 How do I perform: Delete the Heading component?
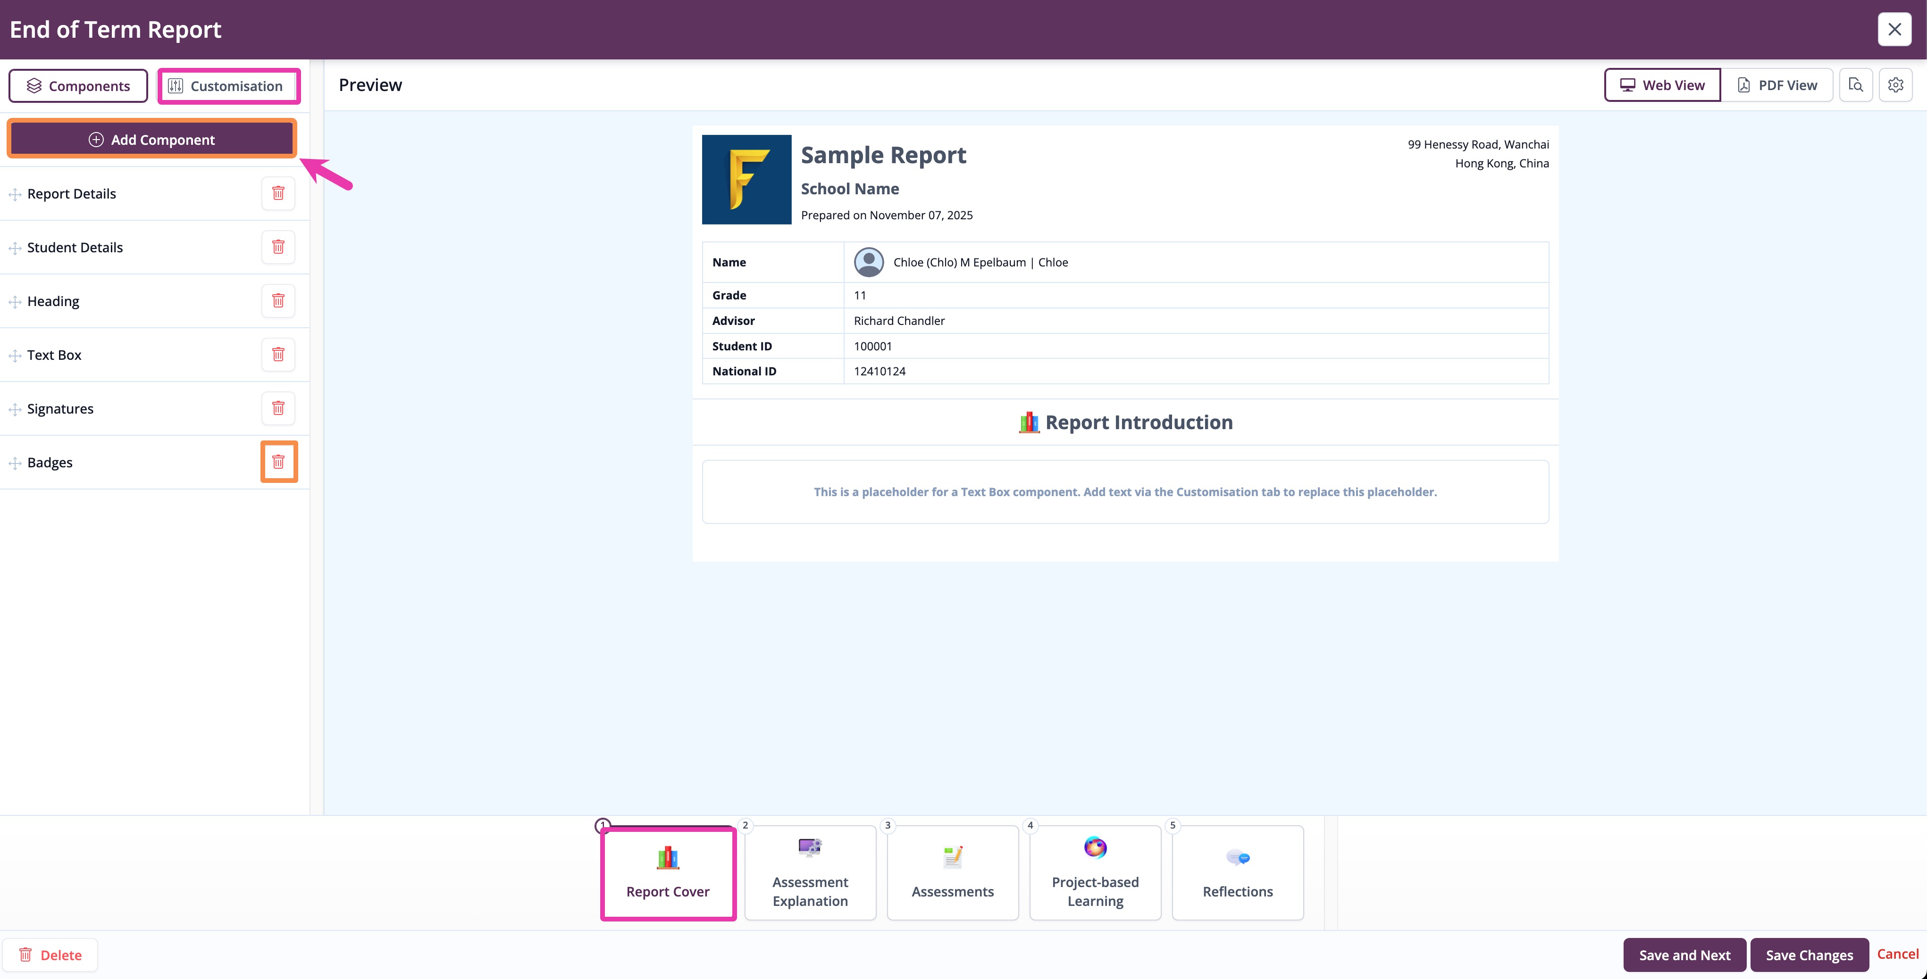point(277,300)
